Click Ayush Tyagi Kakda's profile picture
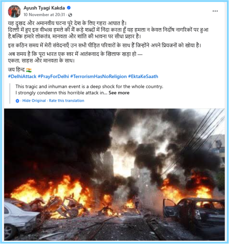229x244 pixels. pyautogui.click(x=14, y=11)
